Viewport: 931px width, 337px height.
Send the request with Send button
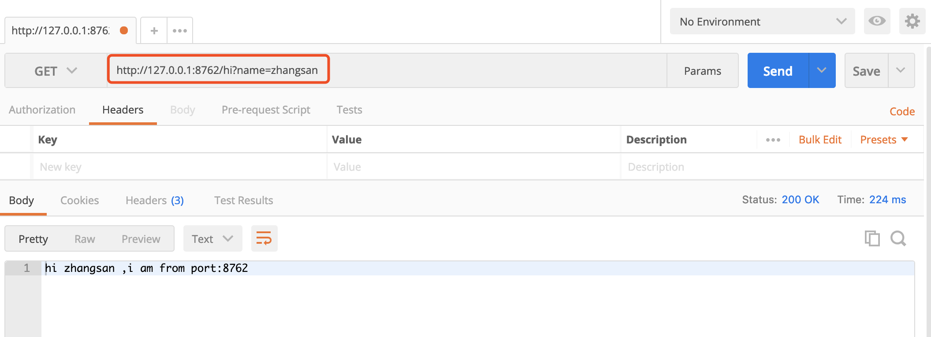coord(778,70)
